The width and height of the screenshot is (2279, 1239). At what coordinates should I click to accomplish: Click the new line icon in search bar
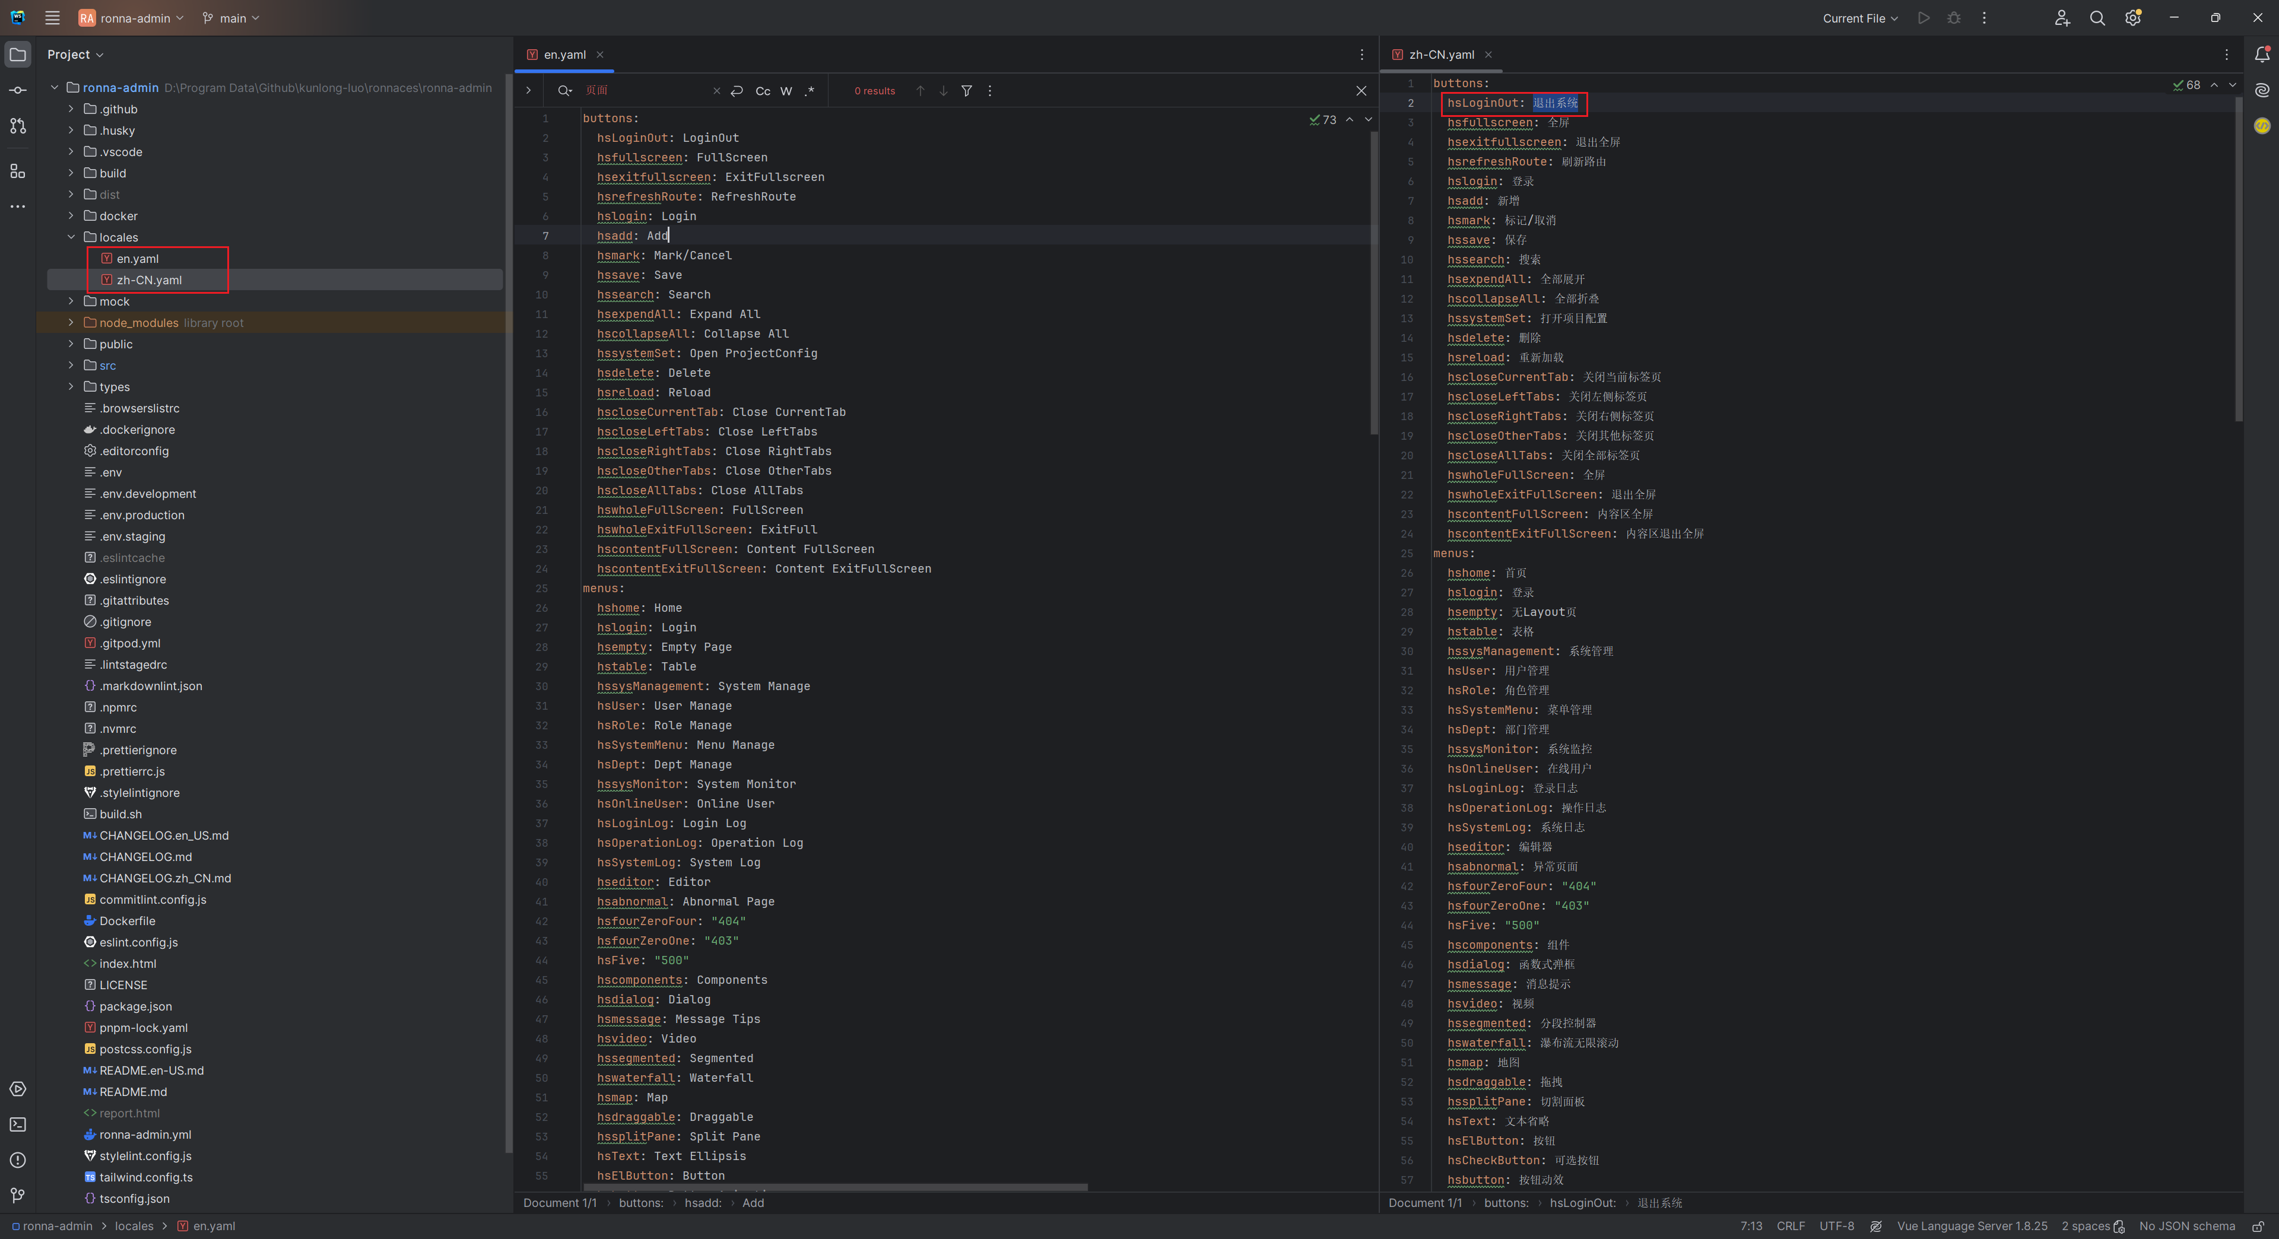point(736,90)
